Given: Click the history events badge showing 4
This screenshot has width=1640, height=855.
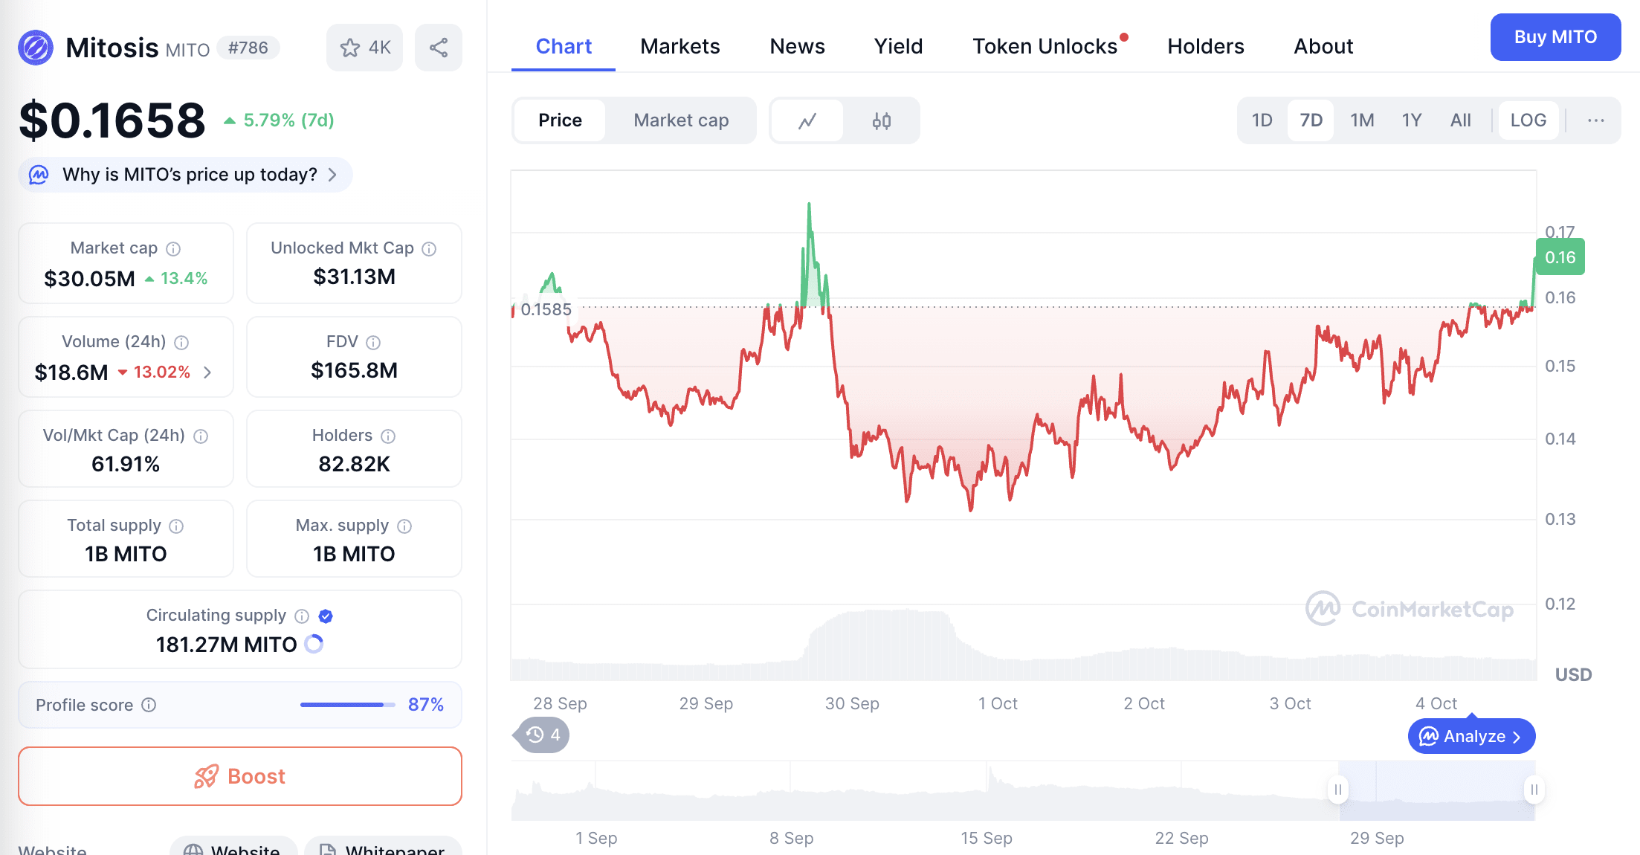Looking at the screenshot, I should click(x=543, y=735).
